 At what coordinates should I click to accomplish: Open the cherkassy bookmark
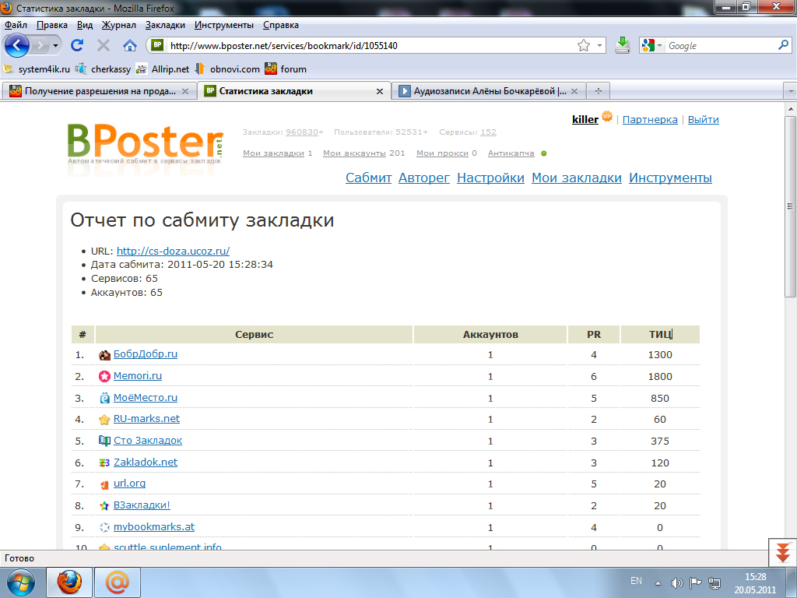[x=104, y=69]
